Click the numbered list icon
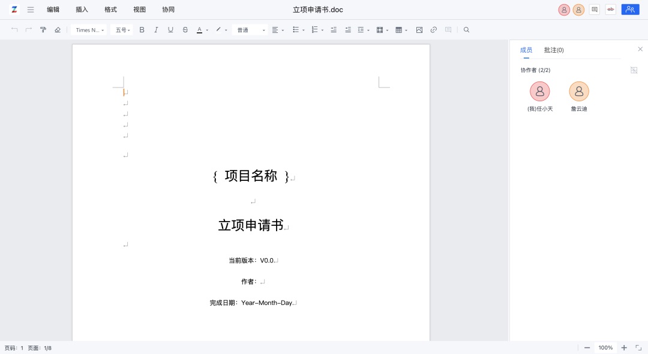Screen dimensions: 648x354 pyautogui.click(x=315, y=30)
